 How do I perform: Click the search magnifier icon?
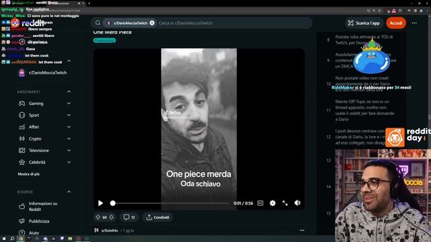coord(98,23)
